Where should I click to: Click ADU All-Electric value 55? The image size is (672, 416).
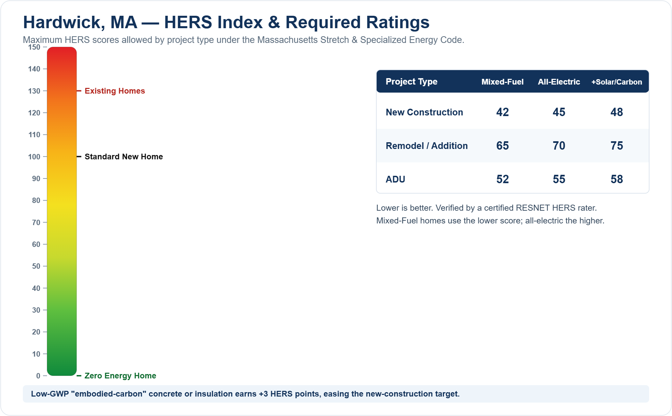click(x=559, y=179)
